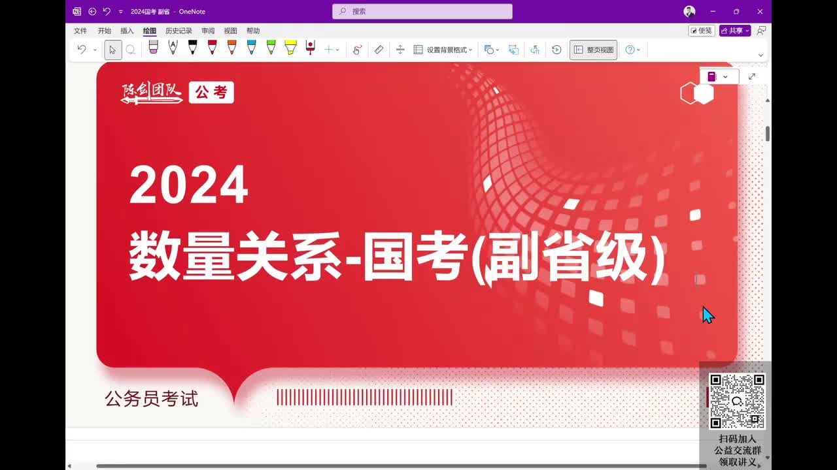This screenshot has height=470, width=837.
Task: Click the horizontal scrollbar left arrow
Action: click(x=70, y=466)
